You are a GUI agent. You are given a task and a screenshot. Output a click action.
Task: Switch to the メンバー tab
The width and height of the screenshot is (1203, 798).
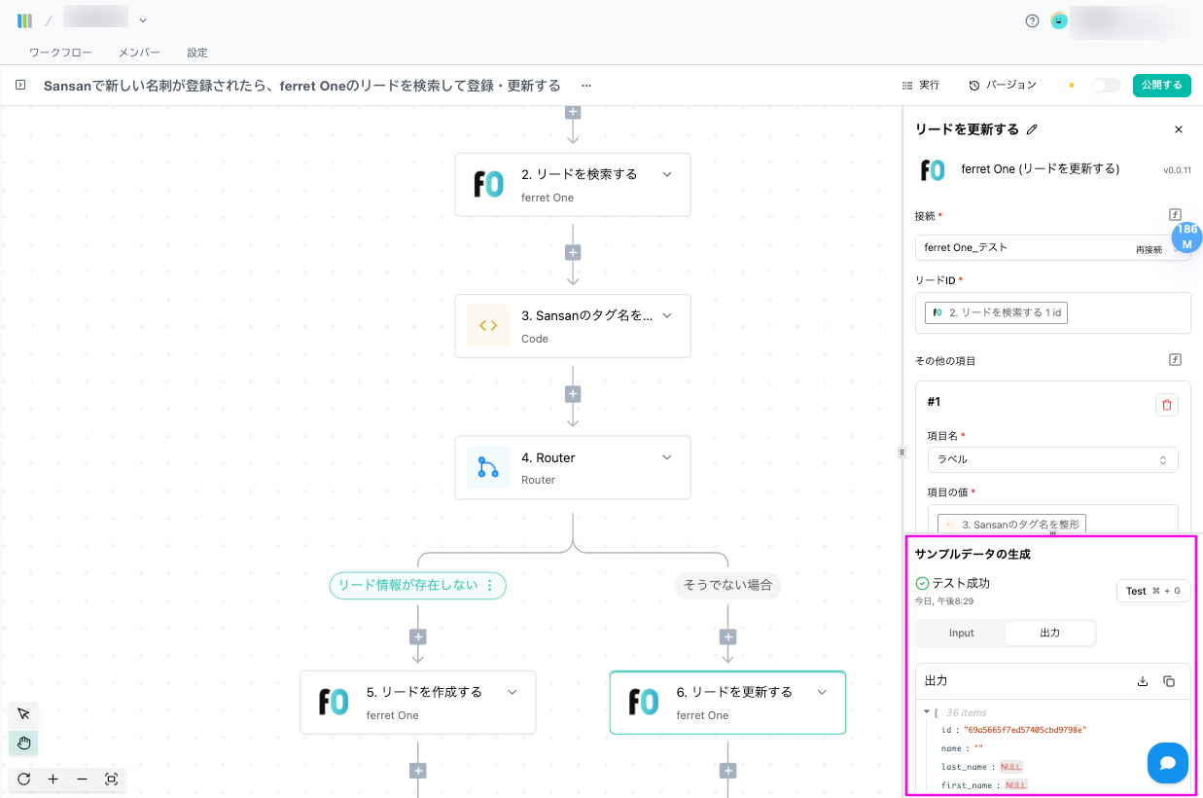coord(139,53)
